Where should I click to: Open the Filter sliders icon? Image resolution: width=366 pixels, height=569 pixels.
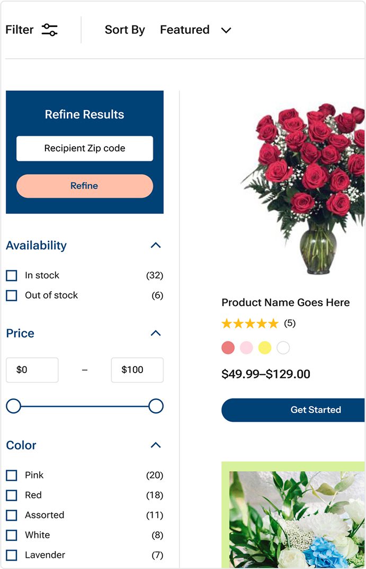tap(49, 30)
